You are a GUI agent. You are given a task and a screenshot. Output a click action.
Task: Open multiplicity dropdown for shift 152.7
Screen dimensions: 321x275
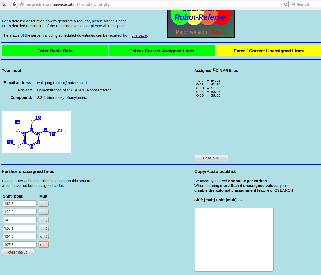tap(44, 204)
